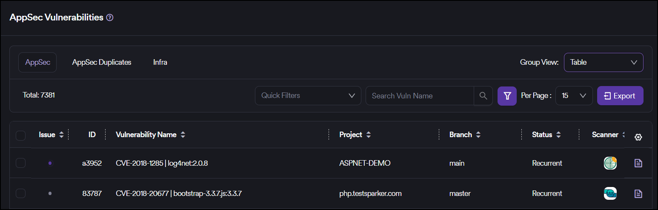
Task: Sort by Vulnerability Name column arrows
Action: [183, 135]
